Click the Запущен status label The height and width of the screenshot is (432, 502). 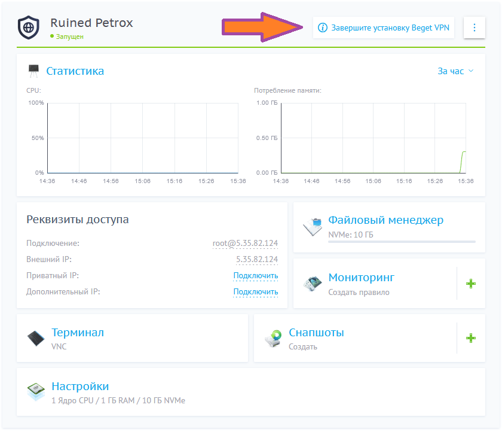point(70,36)
